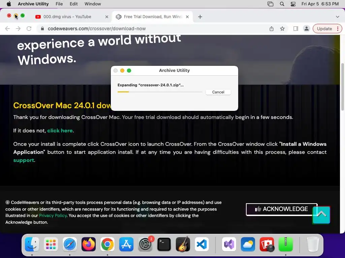Cancel the zip expansion
This screenshot has width=345, height=258.
click(218, 92)
